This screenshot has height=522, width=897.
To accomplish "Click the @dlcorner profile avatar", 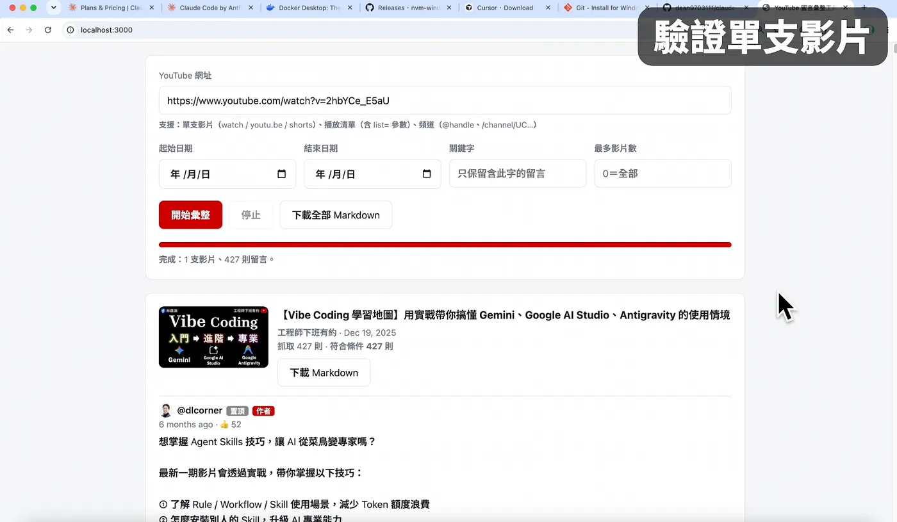I will point(166,411).
